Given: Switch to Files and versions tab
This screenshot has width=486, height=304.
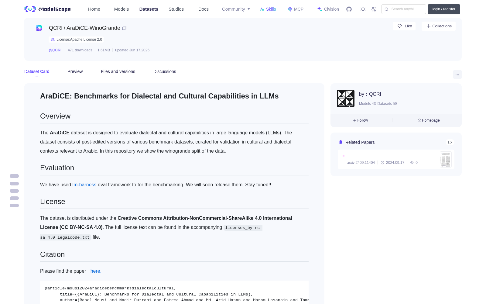Looking at the screenshot, I should (x=118, y=71).
